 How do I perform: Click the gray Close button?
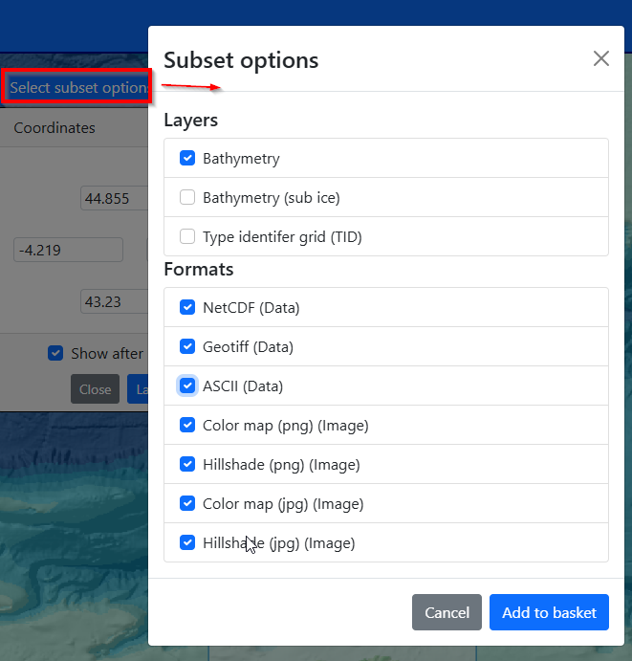pos(95,389)
